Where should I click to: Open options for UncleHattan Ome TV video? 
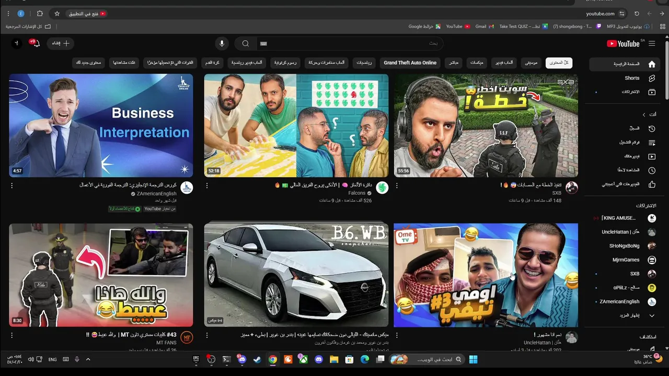pos(397,335)
